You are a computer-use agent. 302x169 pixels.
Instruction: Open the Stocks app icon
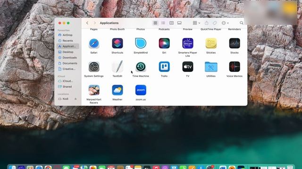235,43
